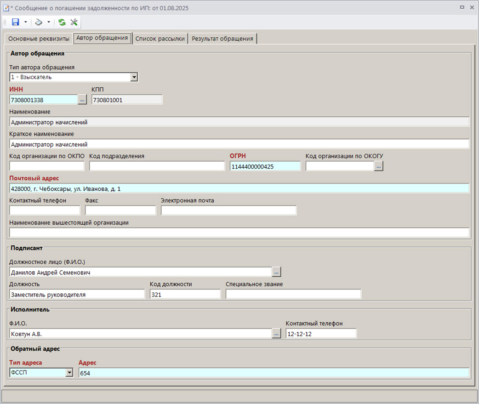Image resolution: width=479 pixels, height=404 pixels.
Task: Click ellipsis button next to Исполнитель Ф.И.О.
Action: (276, 334)
